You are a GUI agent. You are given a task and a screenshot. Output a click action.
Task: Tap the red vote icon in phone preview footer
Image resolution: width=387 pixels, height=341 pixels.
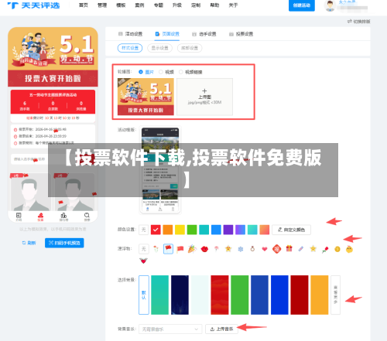(40, 217)
